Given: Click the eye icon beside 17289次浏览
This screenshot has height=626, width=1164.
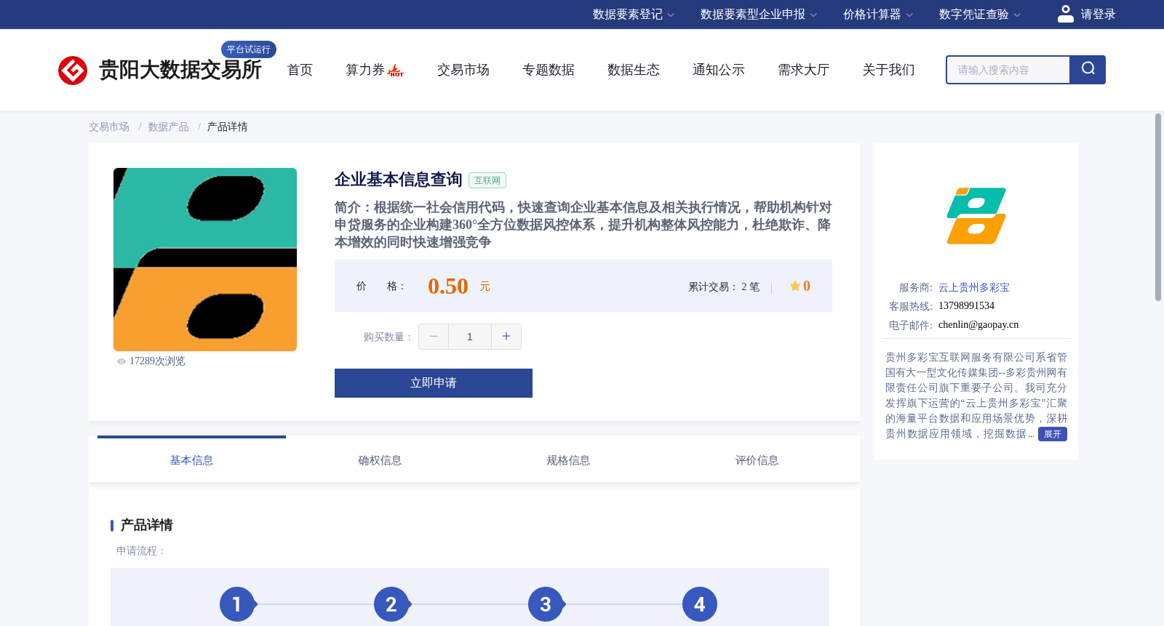Looking at the screenshot, I should (x=121, y=361).
